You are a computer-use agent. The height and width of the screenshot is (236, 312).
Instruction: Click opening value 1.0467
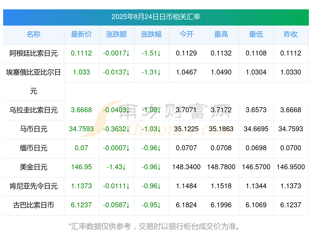pyautogui.click(x=186, y=72)
